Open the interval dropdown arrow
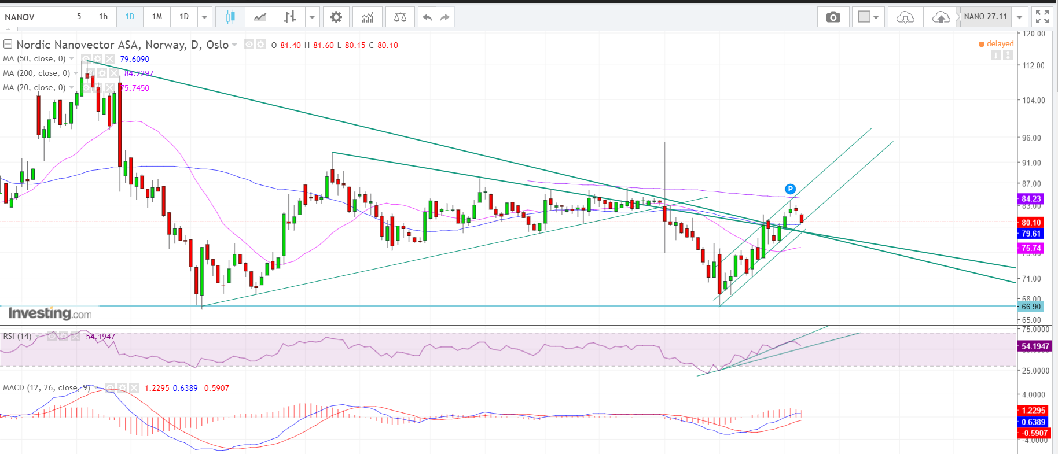Screen dimensions: 1058x454 (x=204, y=17)
